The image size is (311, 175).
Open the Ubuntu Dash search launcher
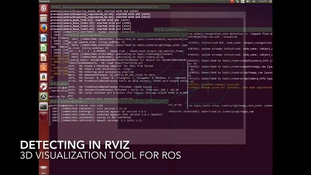(43, 9)
